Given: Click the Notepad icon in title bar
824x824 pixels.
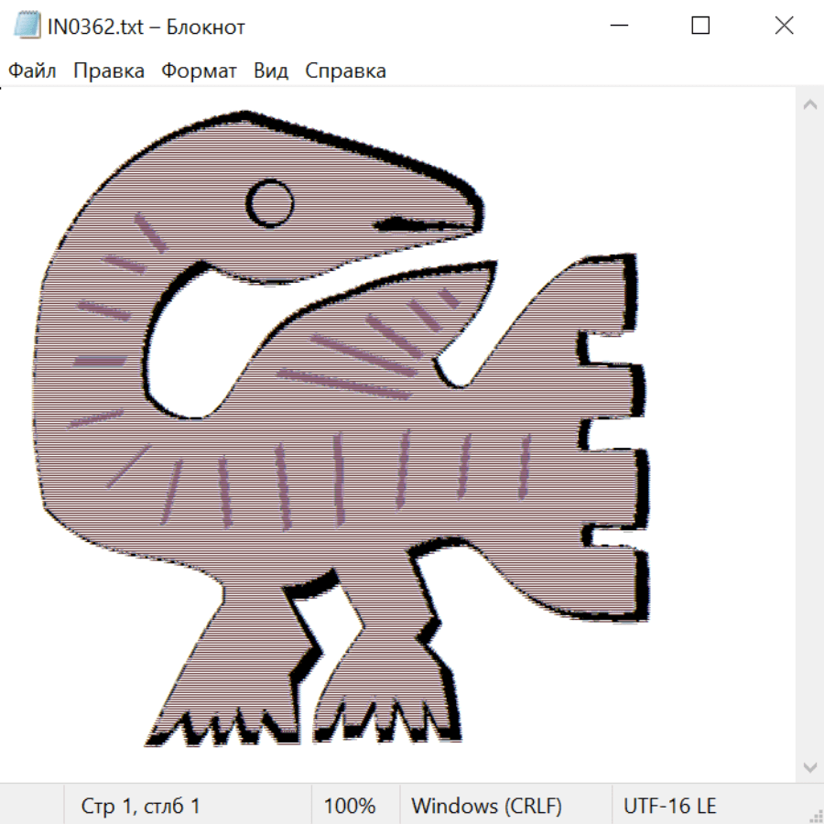Looking at the screenshot, I should [27, 26].
